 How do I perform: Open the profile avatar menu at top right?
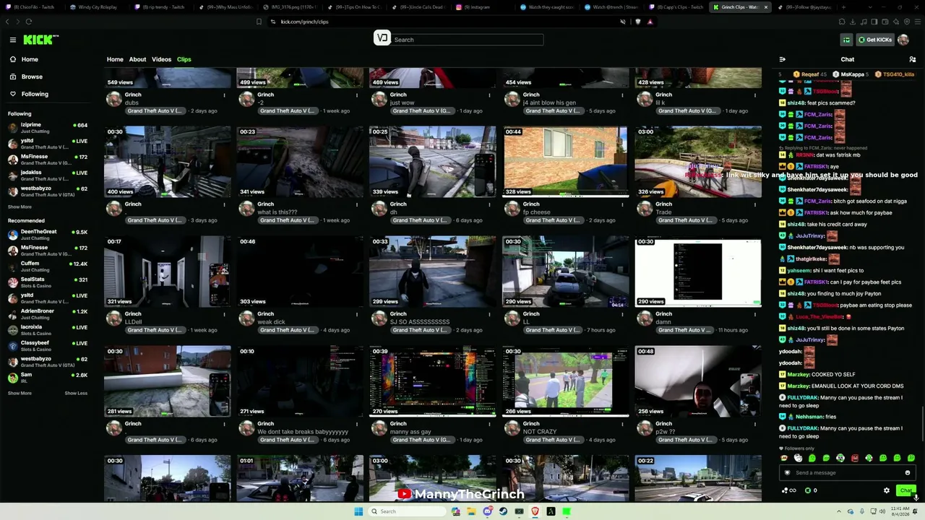tap(903, 40)
